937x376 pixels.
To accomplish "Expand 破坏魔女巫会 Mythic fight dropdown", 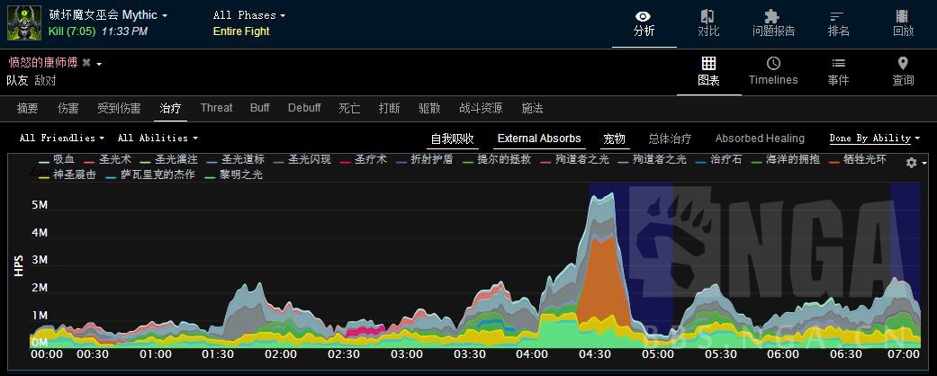I will pos(108,15).
